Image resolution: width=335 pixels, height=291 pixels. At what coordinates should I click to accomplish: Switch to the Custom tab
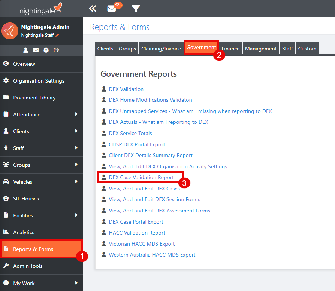[307, 49]
